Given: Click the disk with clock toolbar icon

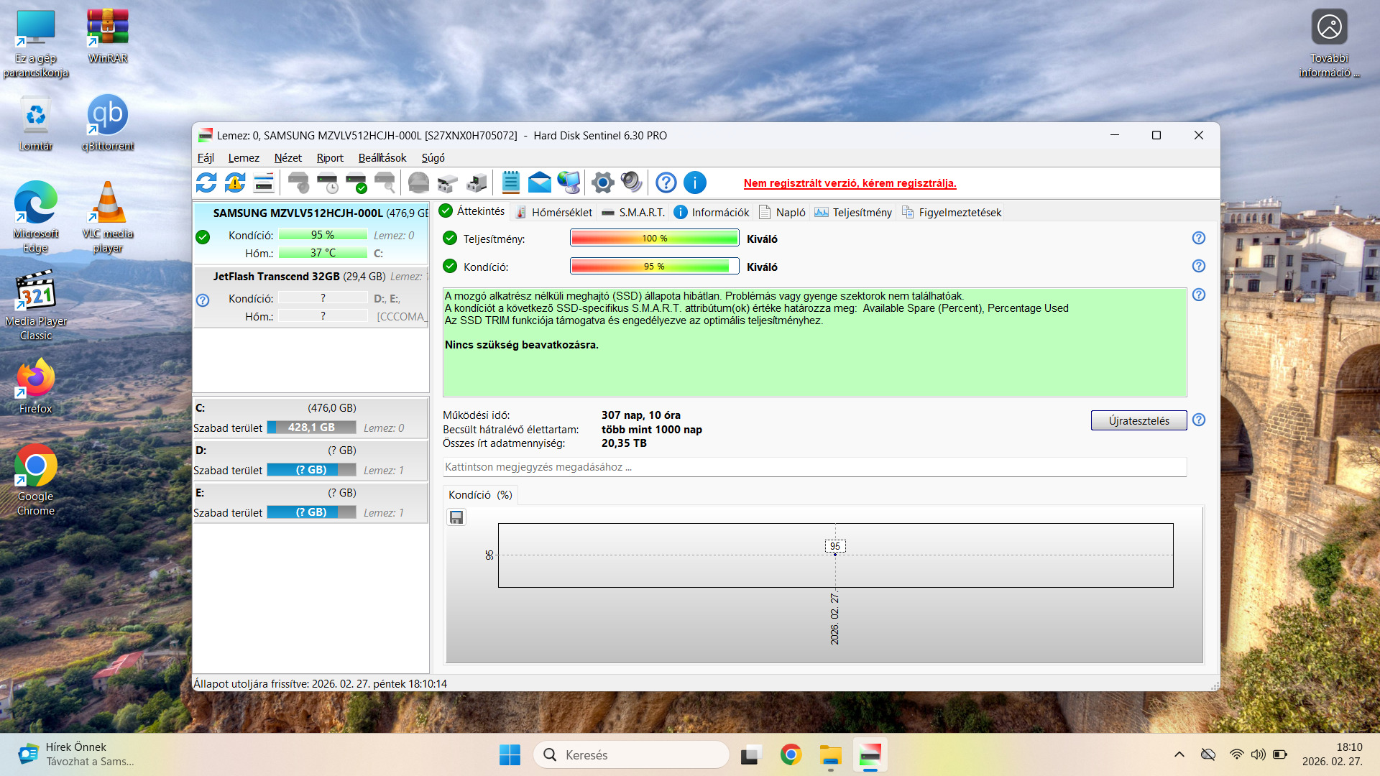Looking at the screenshot, I should point(328,183).
